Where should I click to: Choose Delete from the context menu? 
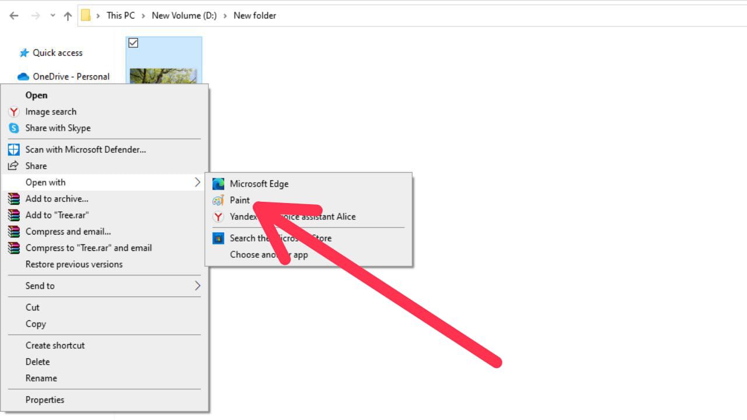105,361
